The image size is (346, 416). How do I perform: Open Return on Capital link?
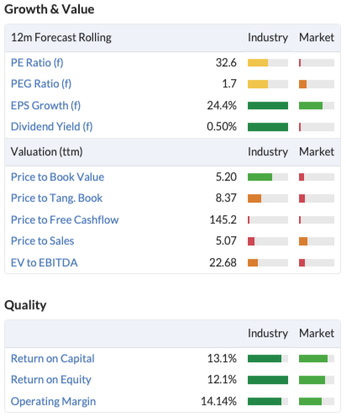coord(53,359)
